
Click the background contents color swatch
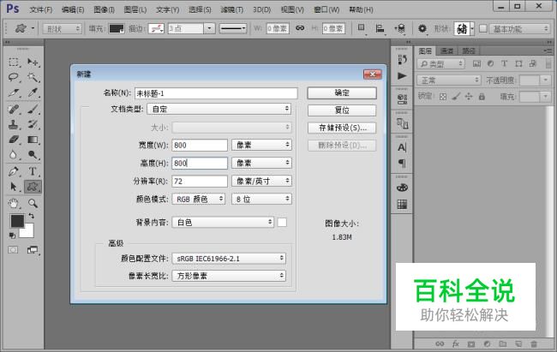(282, 223)
